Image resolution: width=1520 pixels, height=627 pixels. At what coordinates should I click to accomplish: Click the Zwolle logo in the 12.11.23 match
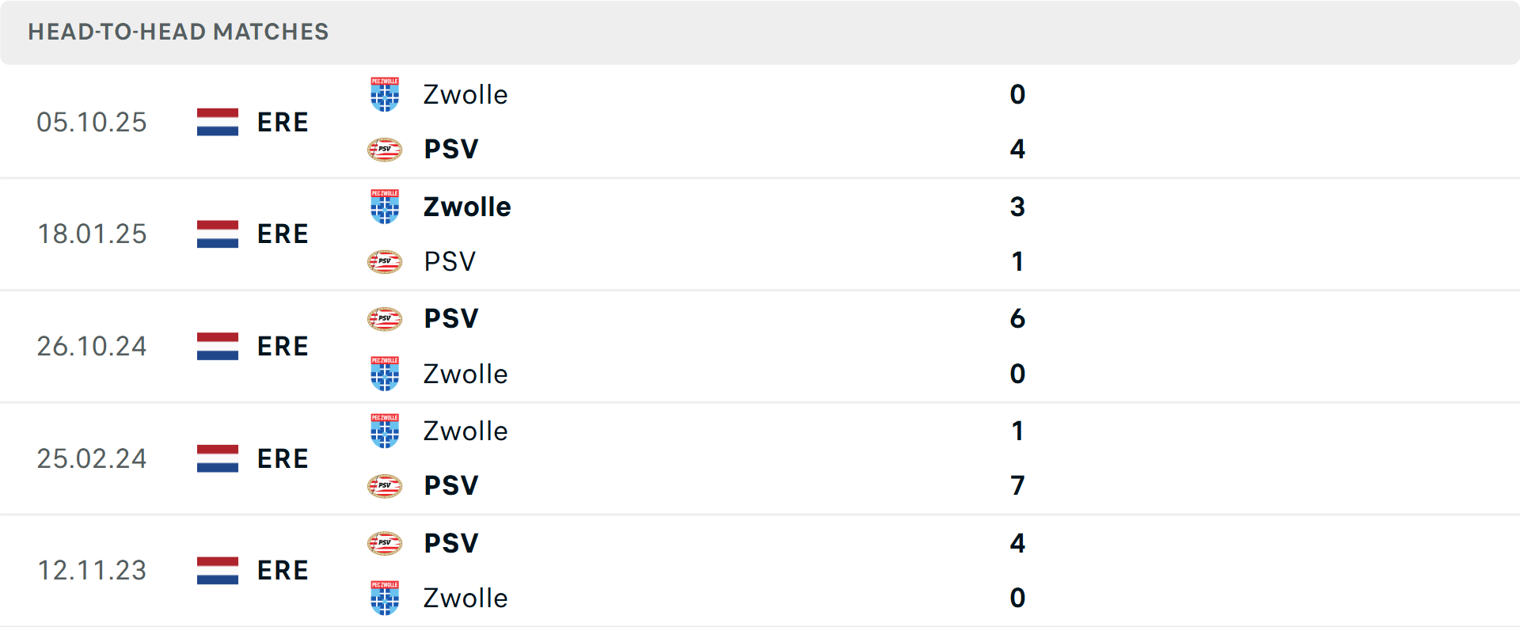pos(385,598)
